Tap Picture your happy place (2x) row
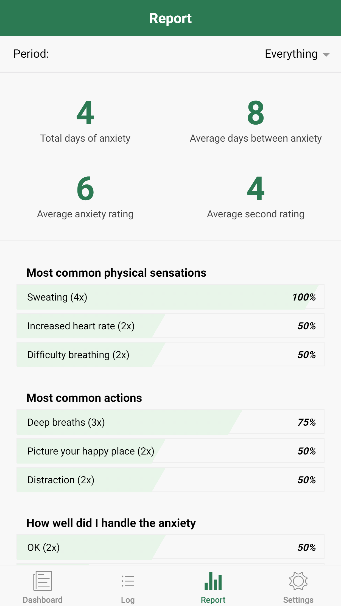 (x=170, y=451)
